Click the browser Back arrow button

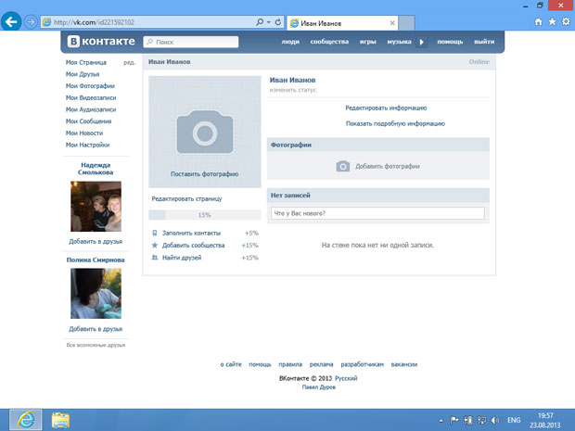click(11, 22)
